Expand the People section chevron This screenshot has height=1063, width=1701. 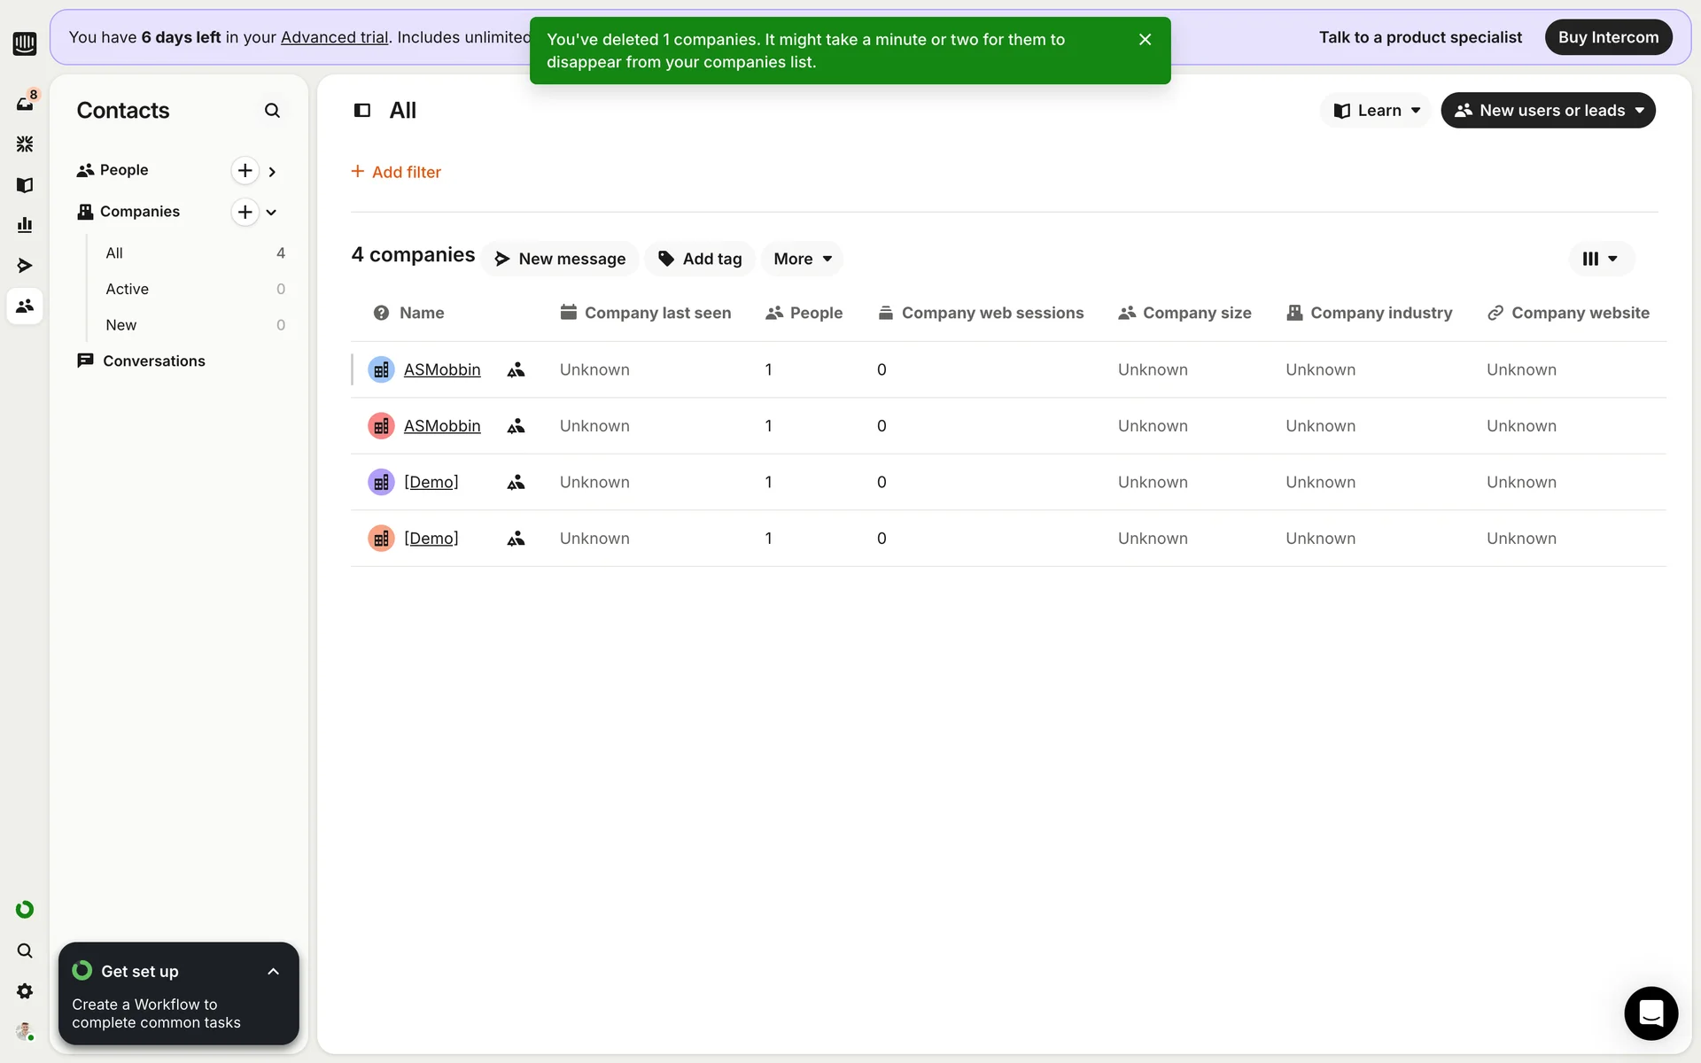coord(272,172)
